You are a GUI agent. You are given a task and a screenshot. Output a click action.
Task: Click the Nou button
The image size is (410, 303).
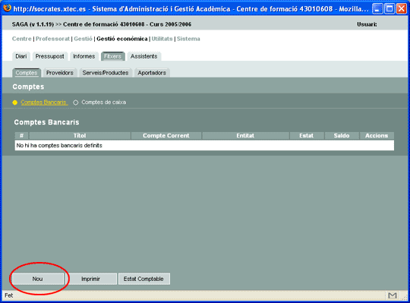pos(38,279)
